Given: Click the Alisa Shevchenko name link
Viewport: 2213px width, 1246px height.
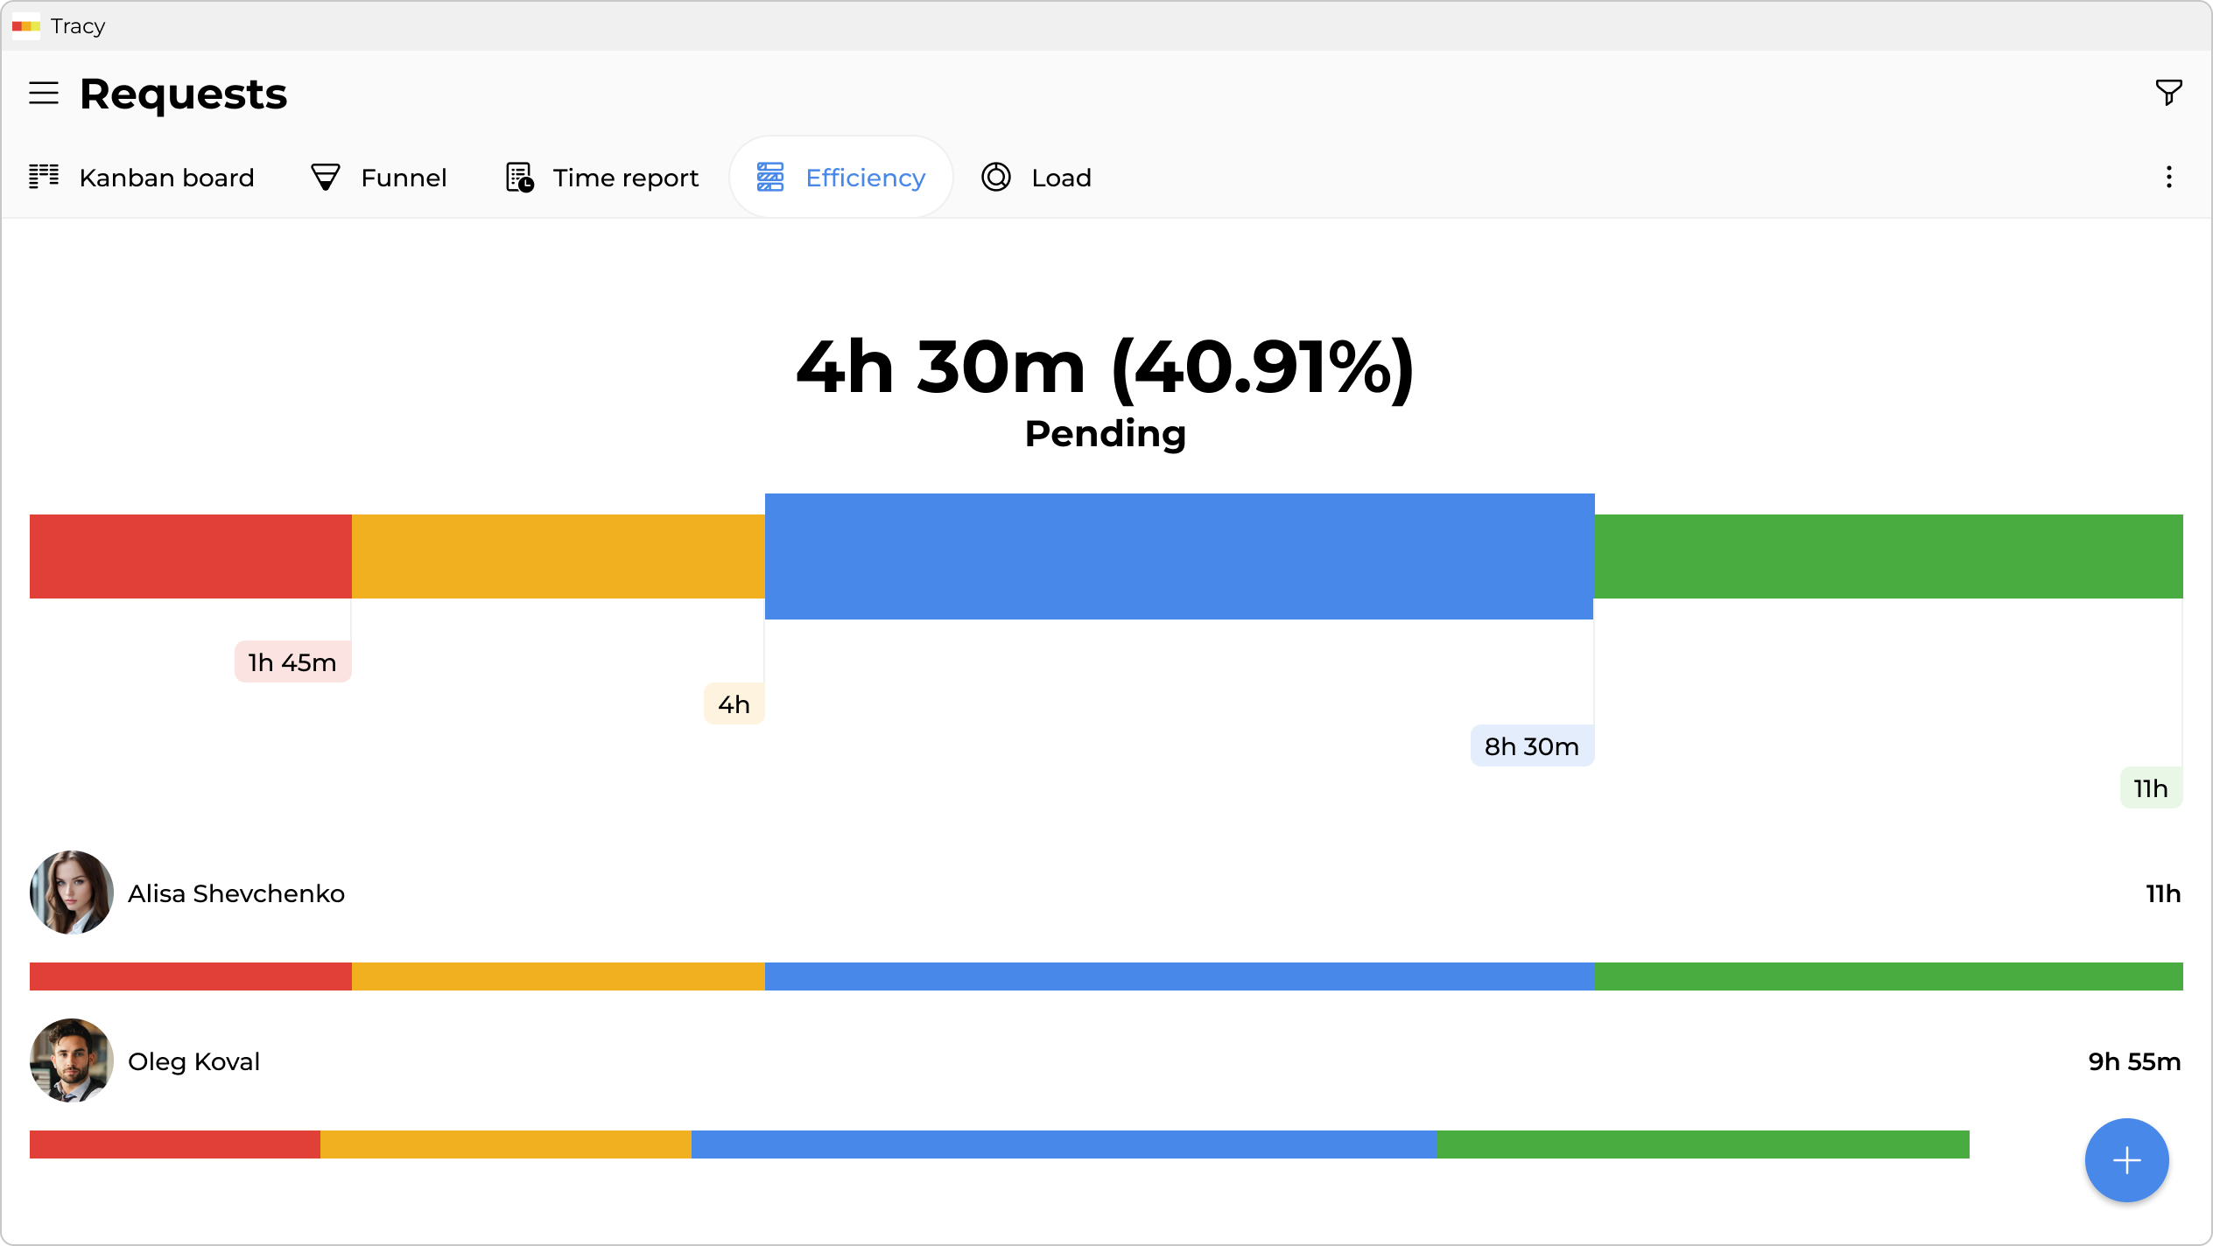Looking at the screenshot, I should point(236,893).
